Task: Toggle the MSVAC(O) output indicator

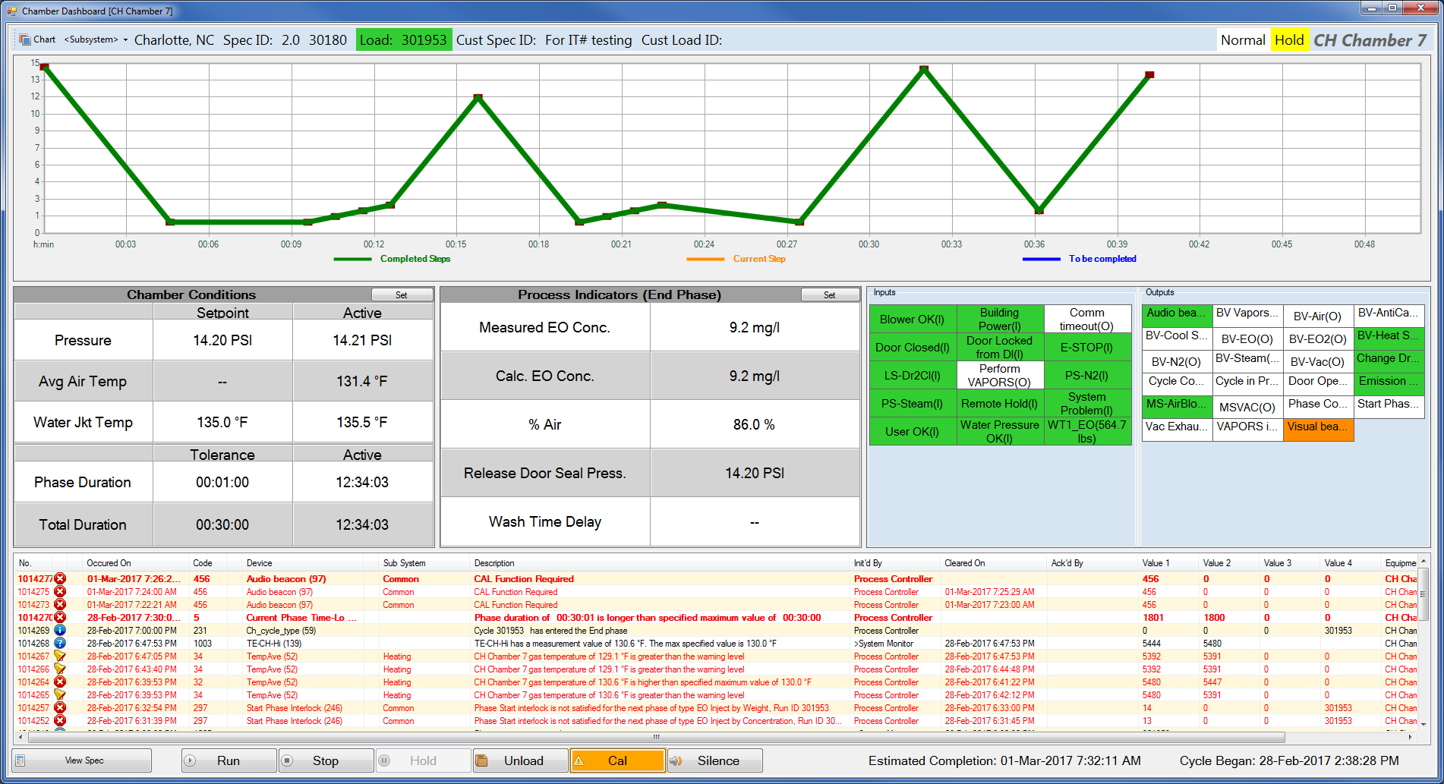Action: point(1247,408)
